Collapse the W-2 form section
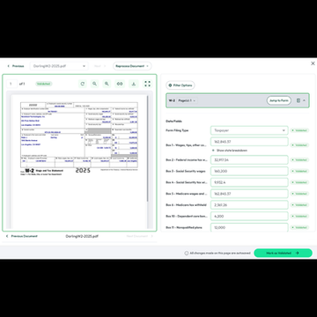The height and width of the screenshot is (317, 317). 304,100
